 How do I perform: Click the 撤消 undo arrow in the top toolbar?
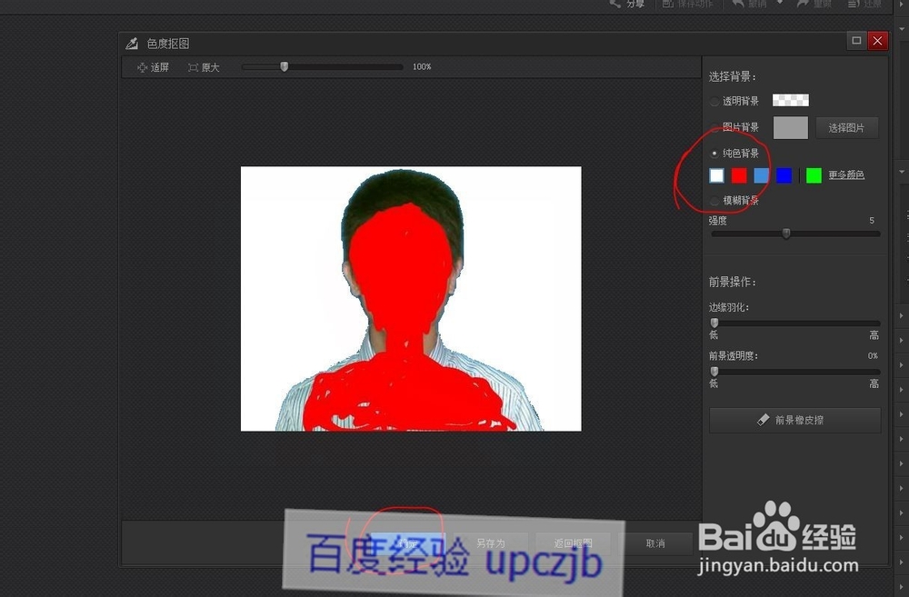(738, 4)
